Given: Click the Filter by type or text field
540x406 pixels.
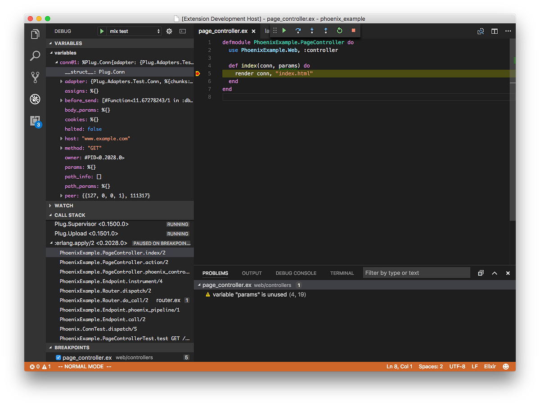Looking at the screenshot, I should tap(416, 272).
